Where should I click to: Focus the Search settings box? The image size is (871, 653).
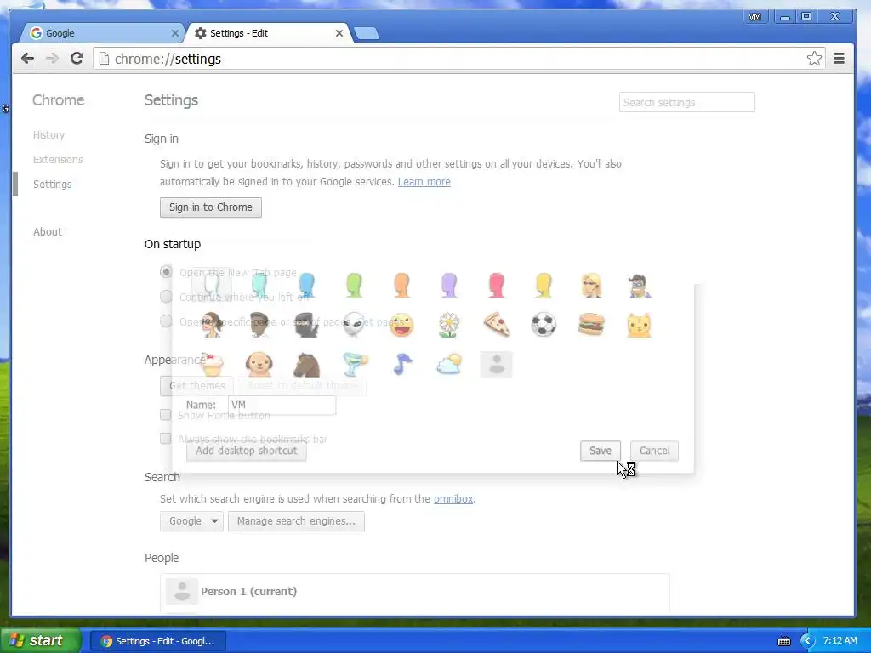point(686,102)
